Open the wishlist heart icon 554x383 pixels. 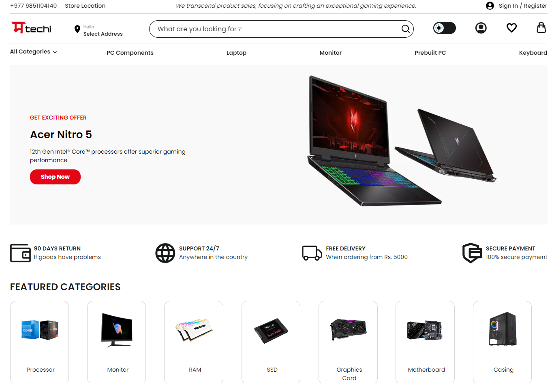click(x=511, y=28)
